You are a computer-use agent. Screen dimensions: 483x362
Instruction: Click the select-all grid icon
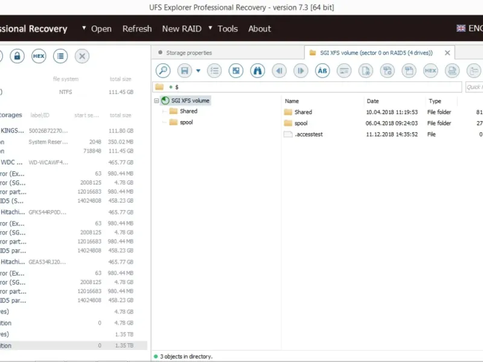[236, 71]
